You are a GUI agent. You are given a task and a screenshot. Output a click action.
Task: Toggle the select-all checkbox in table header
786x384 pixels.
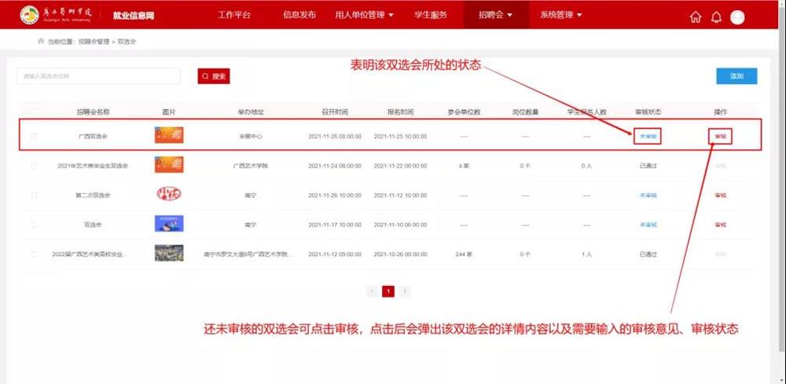click(34, 112)
